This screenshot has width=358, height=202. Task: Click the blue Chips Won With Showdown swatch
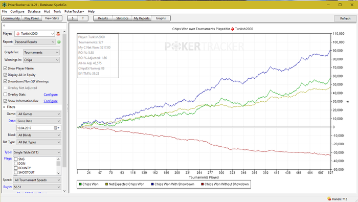152,184
